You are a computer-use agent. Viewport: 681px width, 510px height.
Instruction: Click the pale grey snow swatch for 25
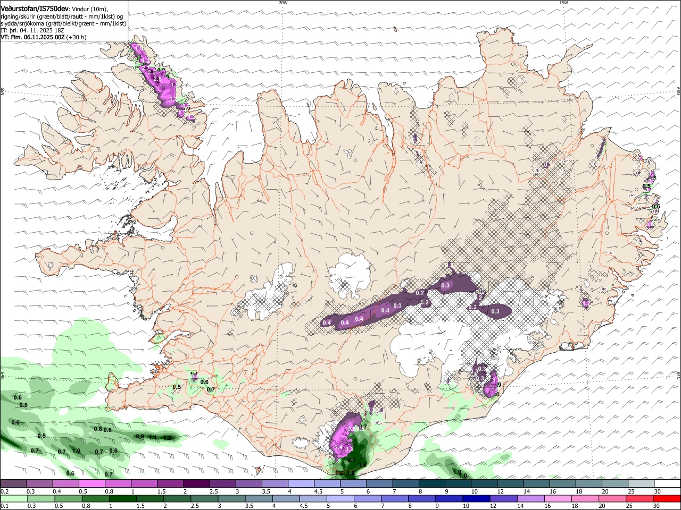[641, 483]
